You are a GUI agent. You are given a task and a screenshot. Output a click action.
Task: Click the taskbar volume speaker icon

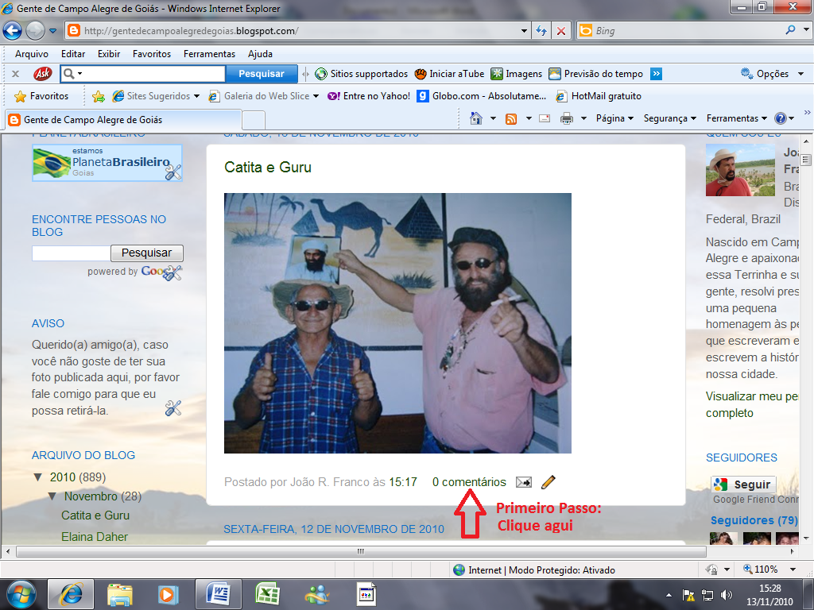click(x=727, y=596)
